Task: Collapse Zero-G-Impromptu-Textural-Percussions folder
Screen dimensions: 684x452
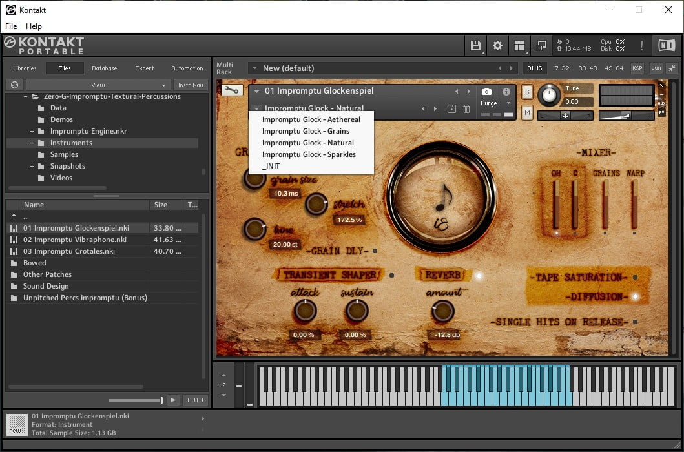Action: (26, 96)
